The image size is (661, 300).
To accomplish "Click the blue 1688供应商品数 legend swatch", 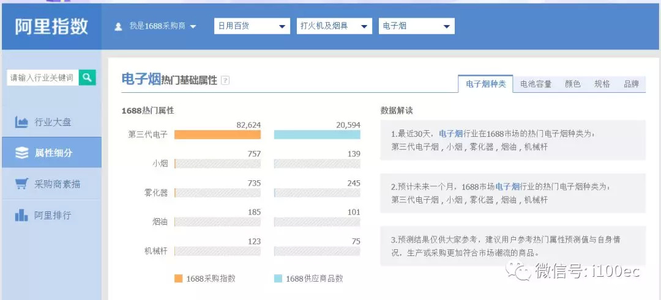I will point(278,279).
